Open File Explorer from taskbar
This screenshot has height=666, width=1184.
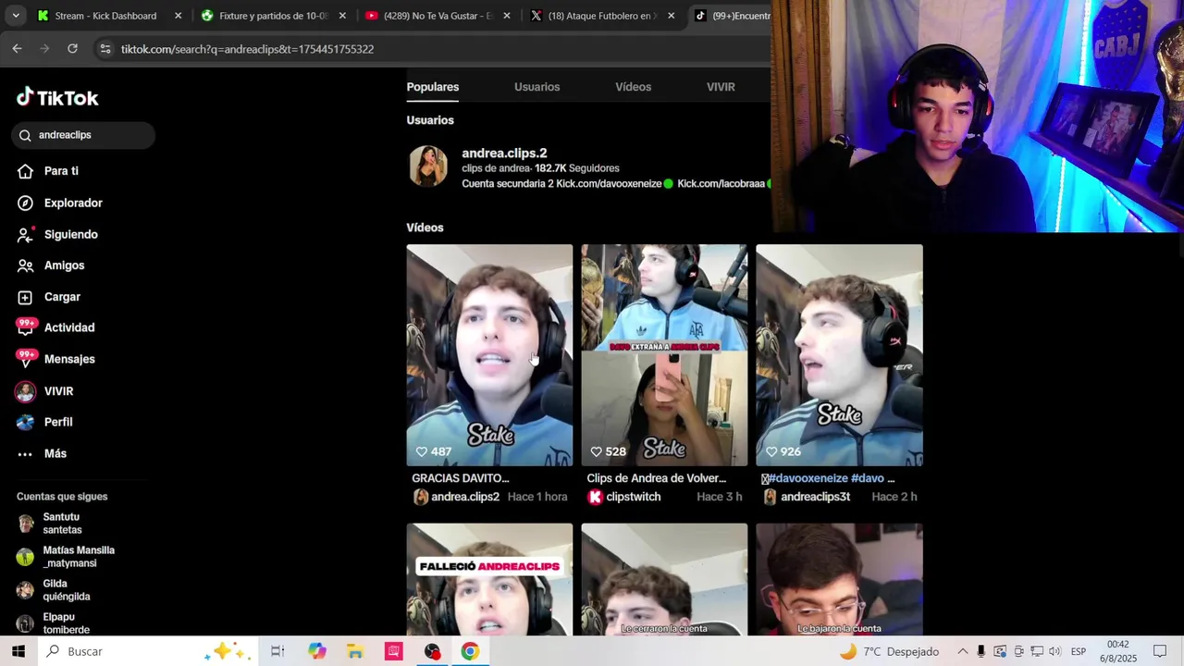pyautogui.click(x=355, y=651)
